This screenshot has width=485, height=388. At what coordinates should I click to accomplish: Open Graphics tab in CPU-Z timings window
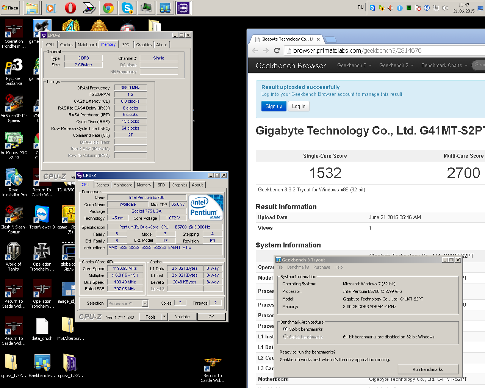pos(144,45)
